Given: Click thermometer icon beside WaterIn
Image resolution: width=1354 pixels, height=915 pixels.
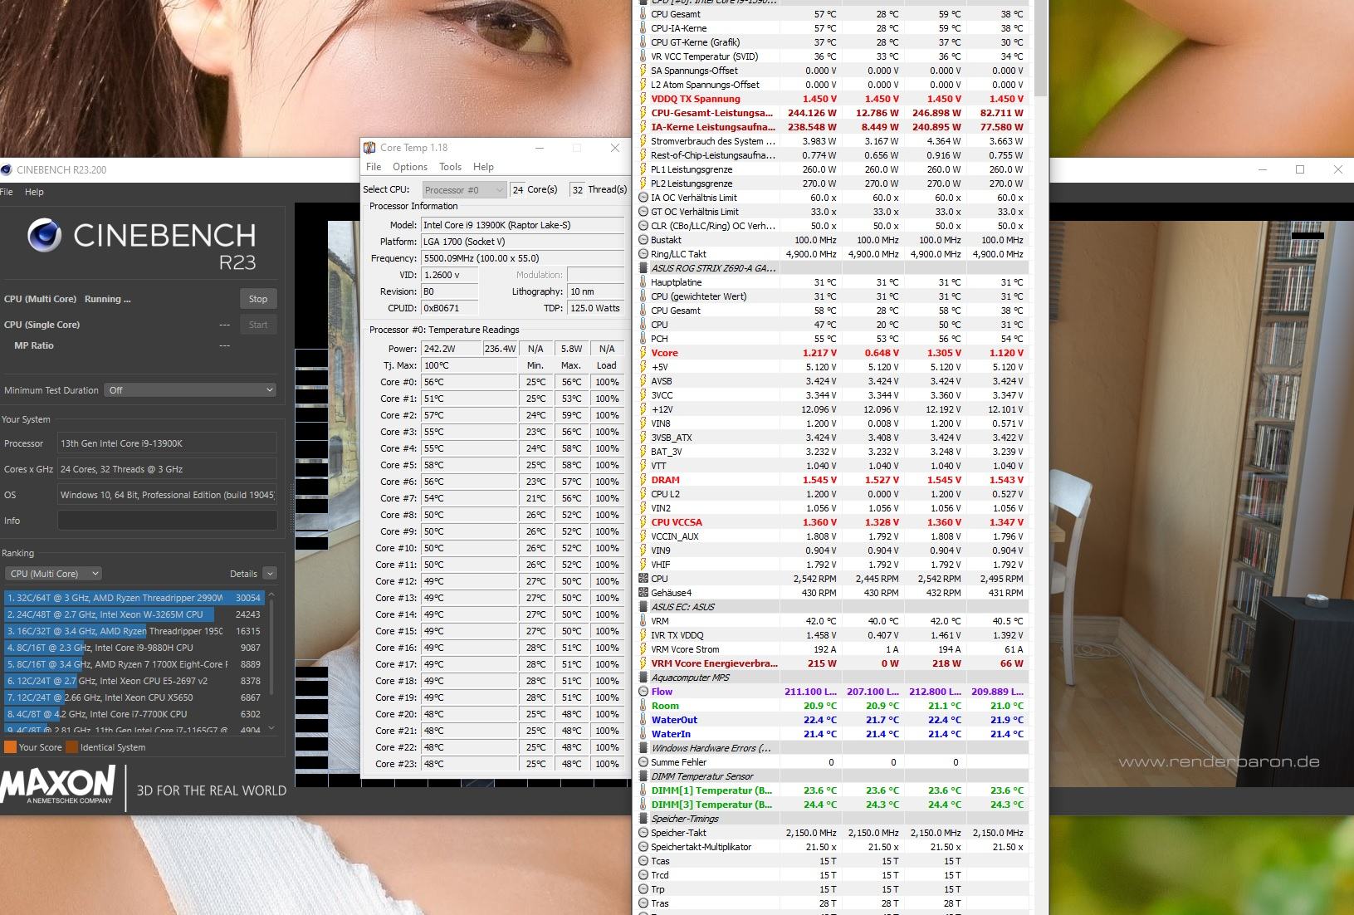Looking at the screenshot, I should coord(643,734).
